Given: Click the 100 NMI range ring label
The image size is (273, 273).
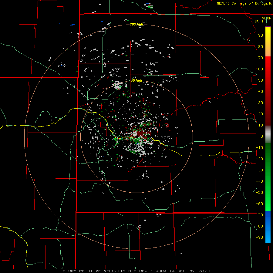Looking at the screenshot, I should click(x=137, y=24).
